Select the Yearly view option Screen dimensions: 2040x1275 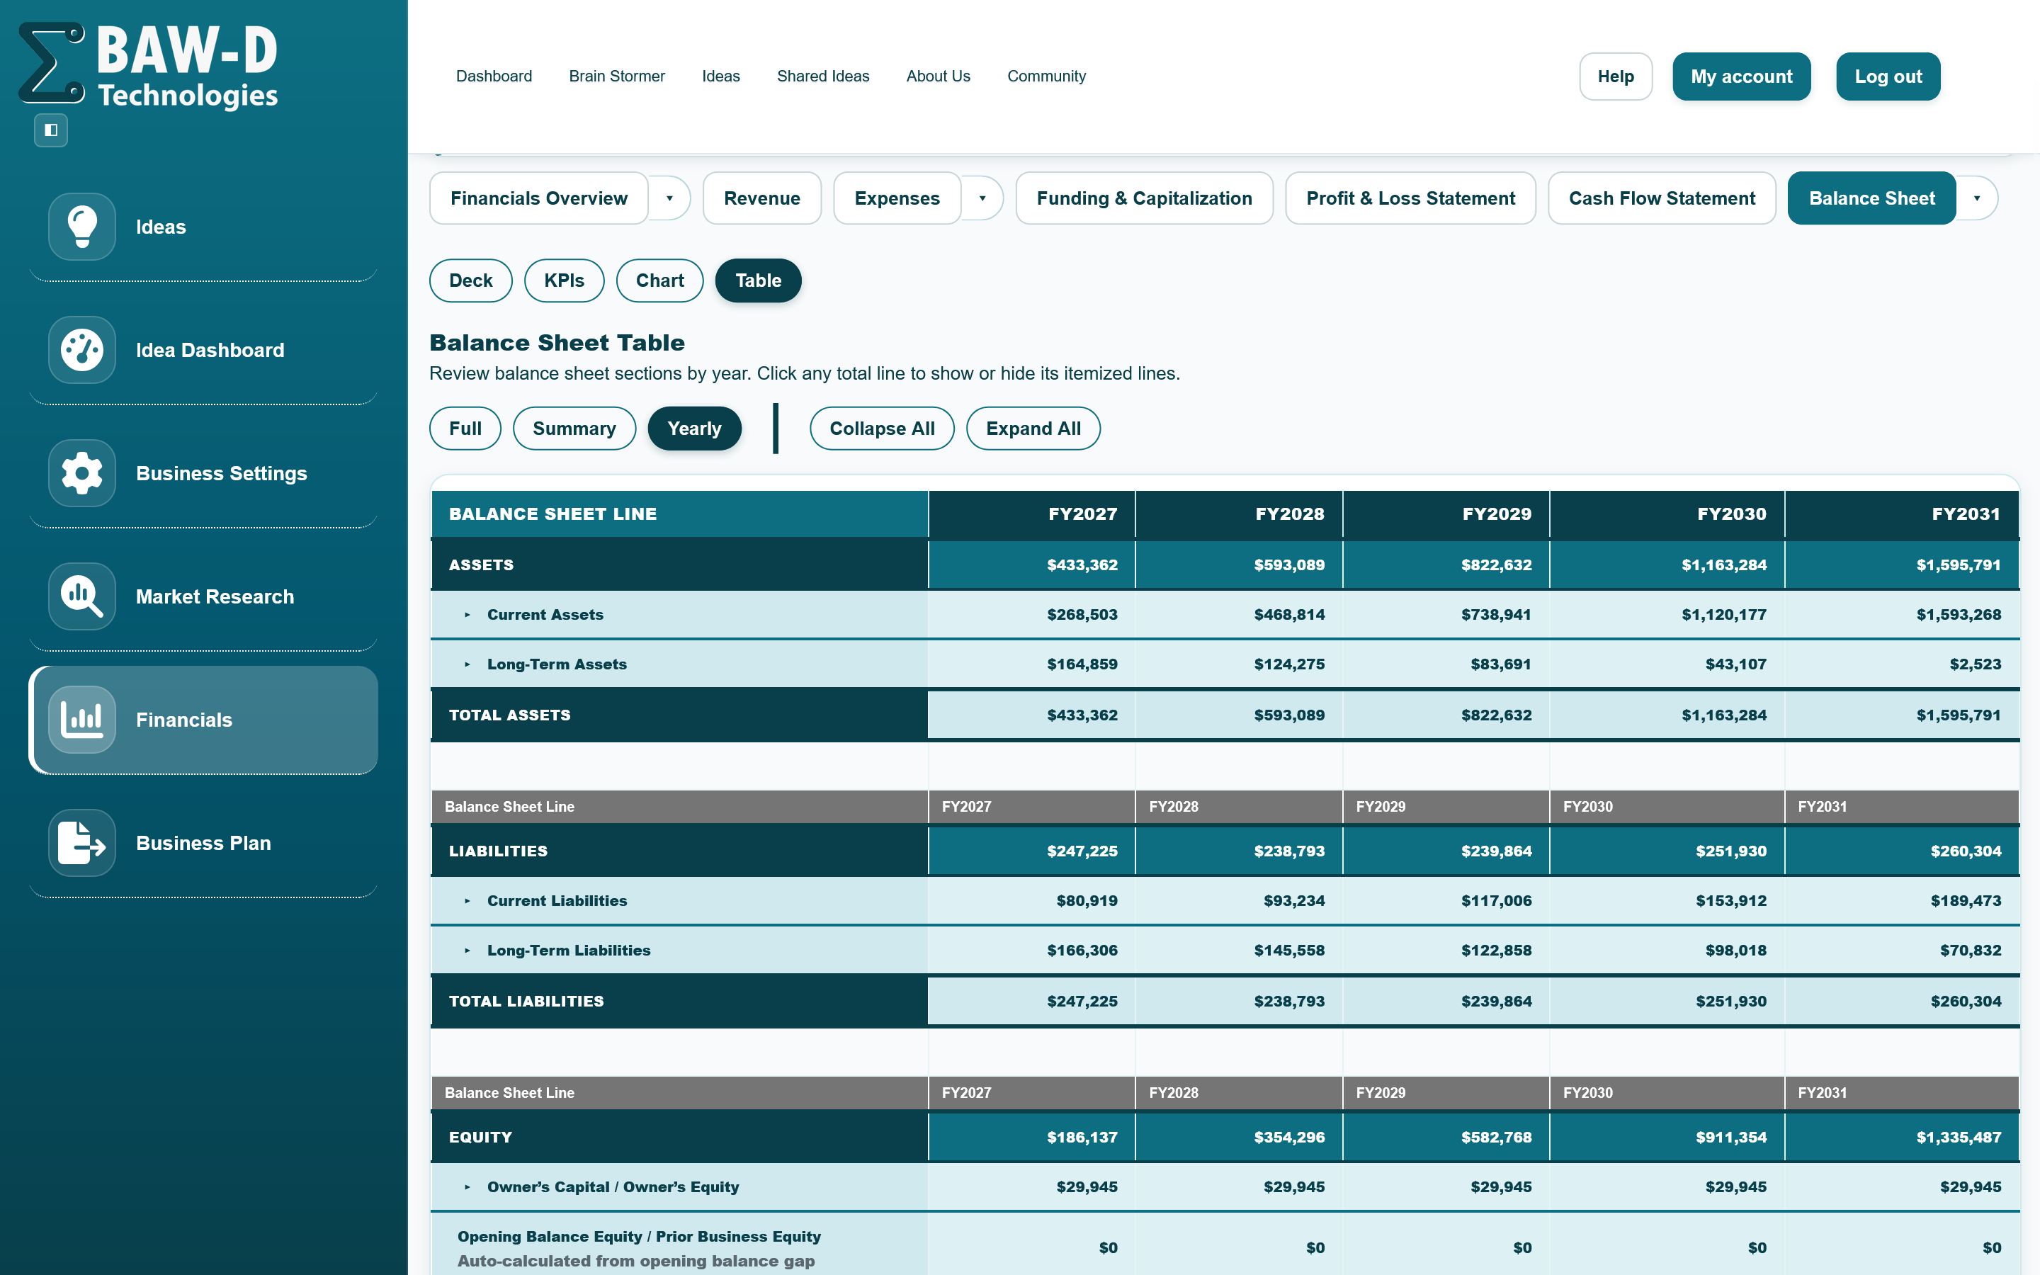coord(695,429)
